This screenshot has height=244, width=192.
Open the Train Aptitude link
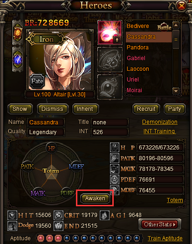tap(165, 238)
